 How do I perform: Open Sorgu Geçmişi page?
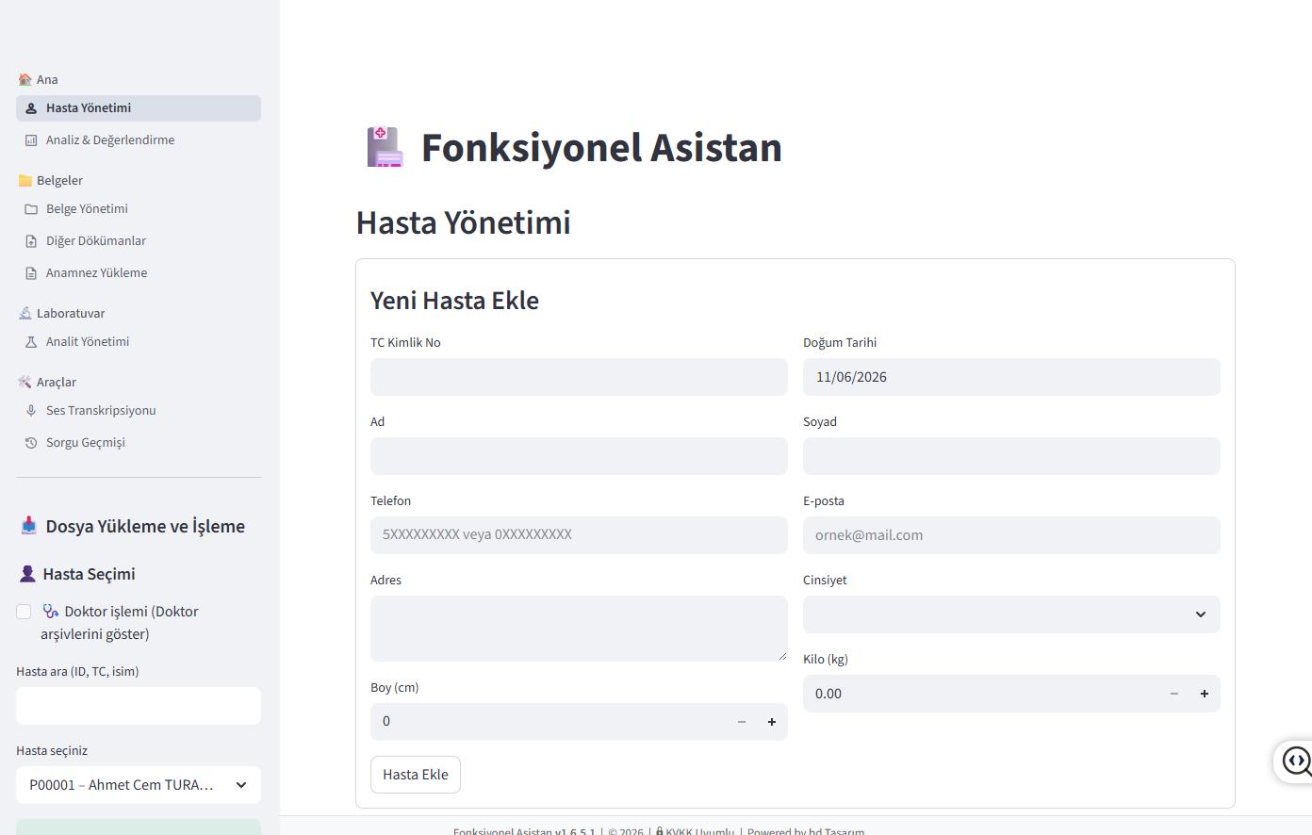tap(139, 443)
